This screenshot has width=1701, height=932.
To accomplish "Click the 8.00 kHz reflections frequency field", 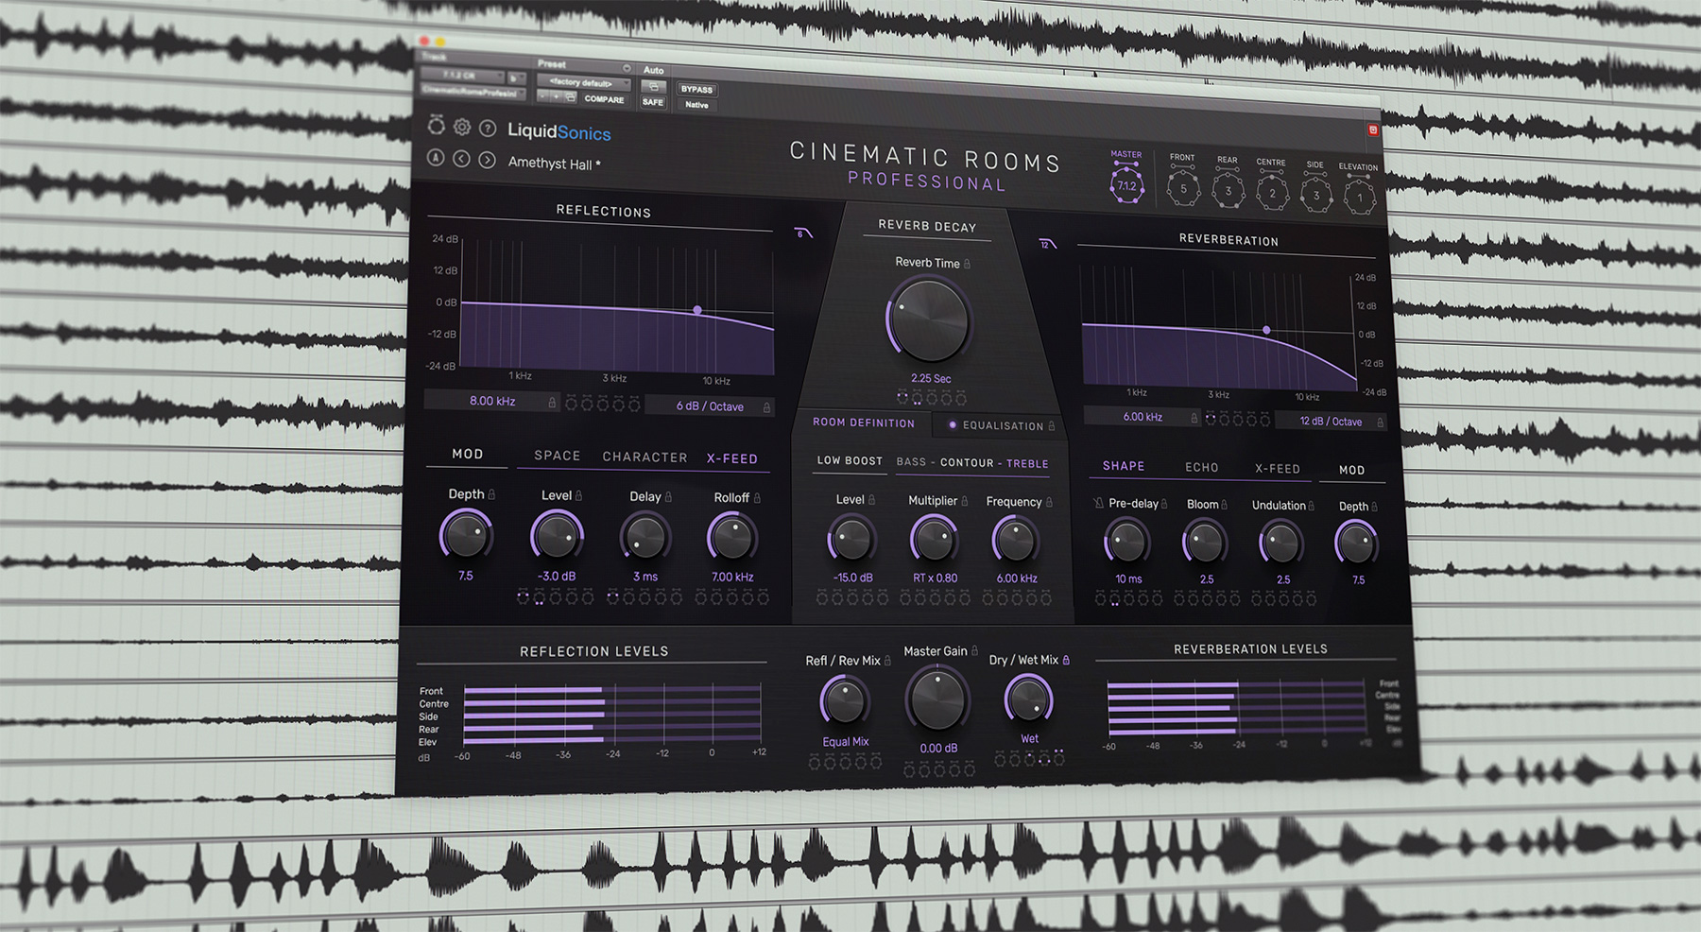I will tap(492, 401).
